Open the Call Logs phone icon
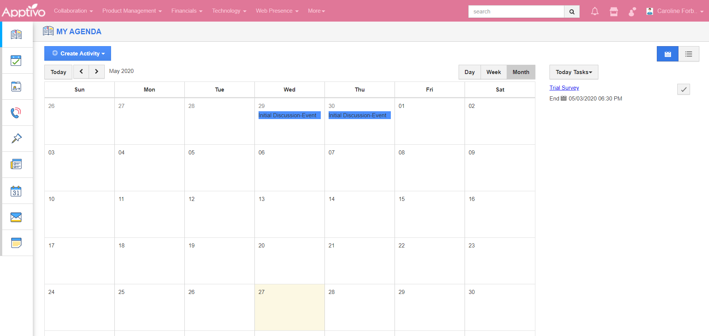The width and height of the screenshot is (709, 336). [x=16, y=113]
